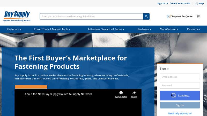Open the Manufacturers nav item
207x116 pixels.
169,29
